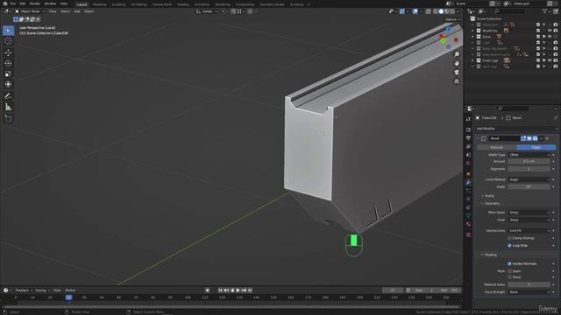Open the Physics properties tab
Viewport: 561px width, 315px height.
click(468, 199)
